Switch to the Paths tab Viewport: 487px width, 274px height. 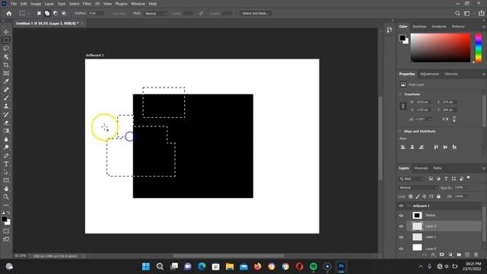pyautogui.click(x=438, y=168)
